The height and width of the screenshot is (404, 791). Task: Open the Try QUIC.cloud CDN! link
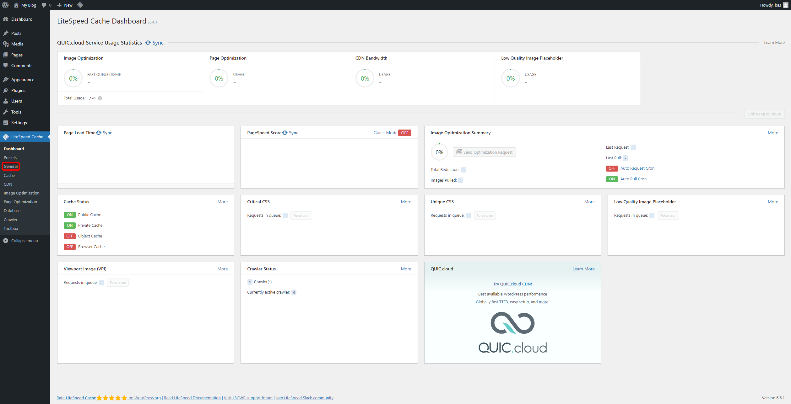[512, 284]
